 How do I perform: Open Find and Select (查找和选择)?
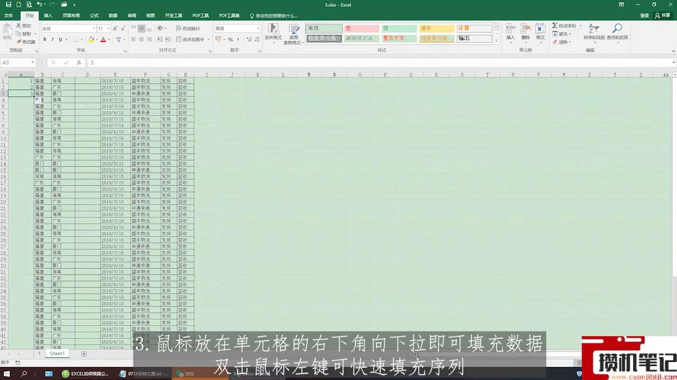coord(617,32)
